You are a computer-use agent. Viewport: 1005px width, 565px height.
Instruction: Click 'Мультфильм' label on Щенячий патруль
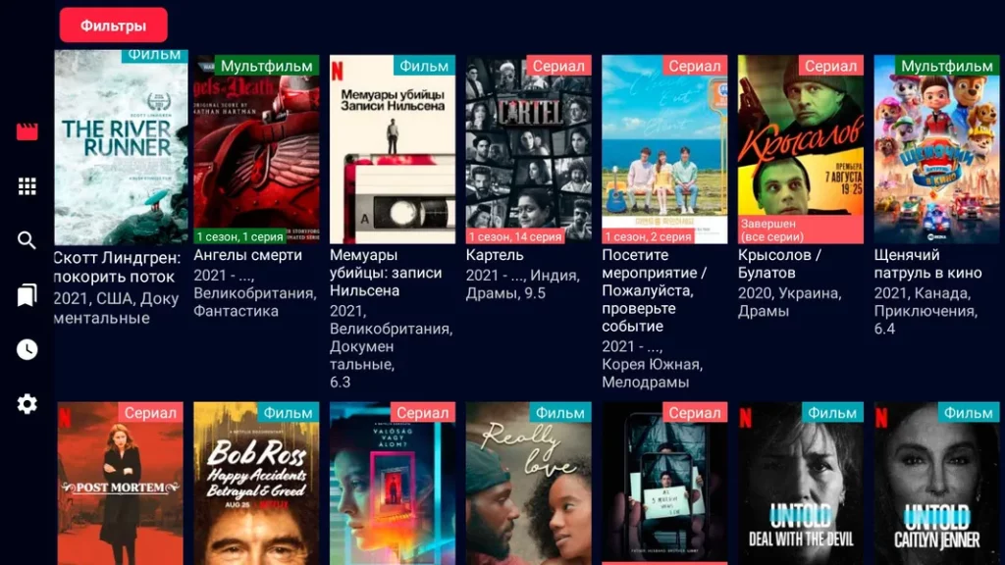(947, 66)
